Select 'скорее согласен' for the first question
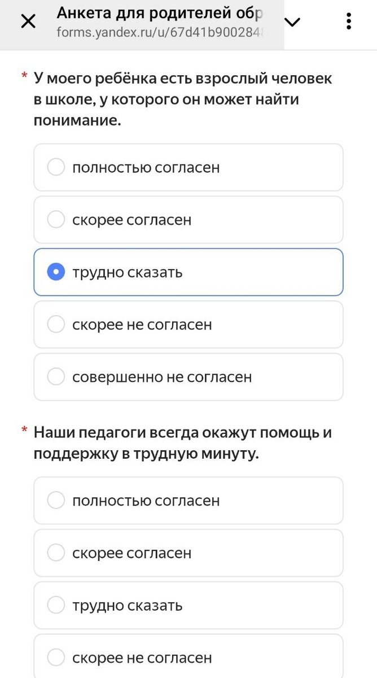Image resolution: width=377 pixels, height=678 pixels. tap(188, 220)
